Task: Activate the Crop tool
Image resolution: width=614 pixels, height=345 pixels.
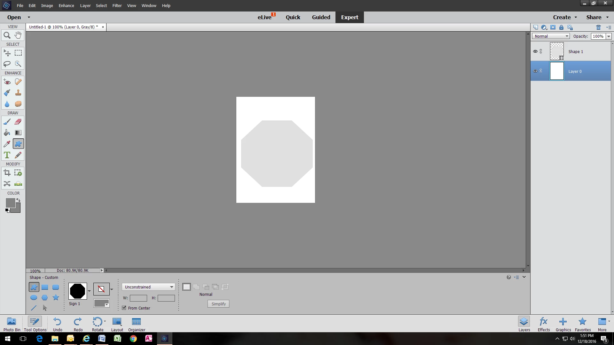Action: pos(7,173)
